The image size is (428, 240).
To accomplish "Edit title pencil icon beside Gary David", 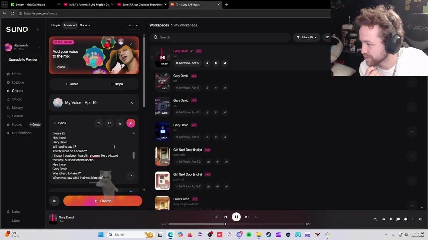I will point(191,51).
